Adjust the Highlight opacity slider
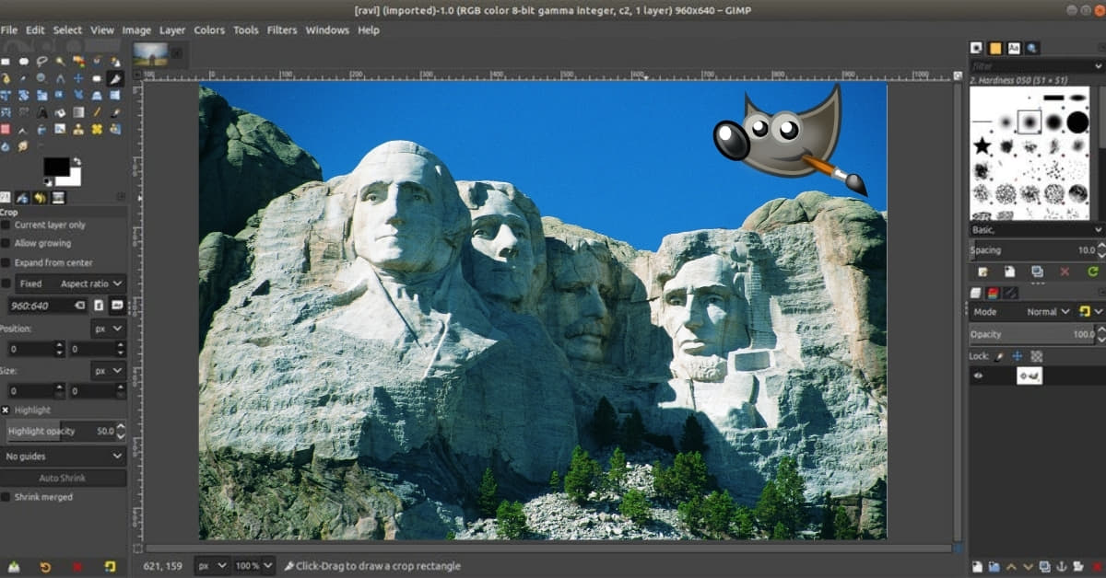Screen dimensions: 1106x578 pos(59,431)
